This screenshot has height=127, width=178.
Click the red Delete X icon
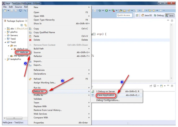30,40
